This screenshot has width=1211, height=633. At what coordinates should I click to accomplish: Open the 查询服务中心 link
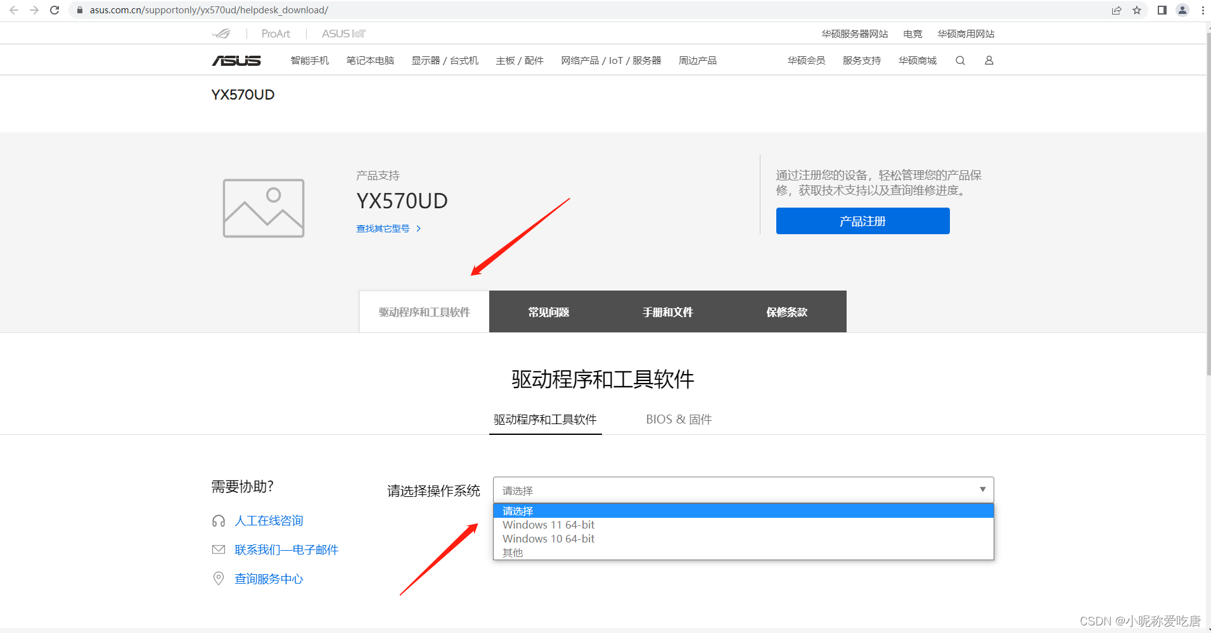click(x=269, y=579)
